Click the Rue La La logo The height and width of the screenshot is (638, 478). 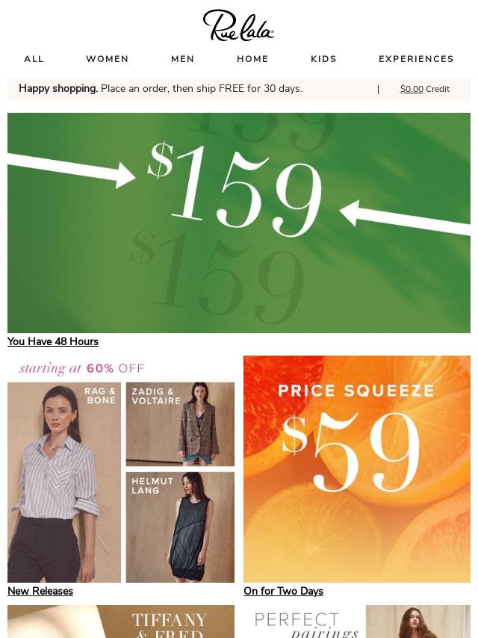tap(238, 25)
